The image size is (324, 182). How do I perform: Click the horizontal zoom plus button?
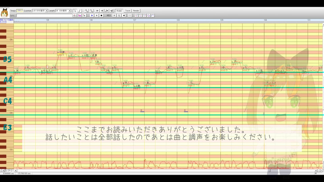pyautogui.click(x=322, y=171)
